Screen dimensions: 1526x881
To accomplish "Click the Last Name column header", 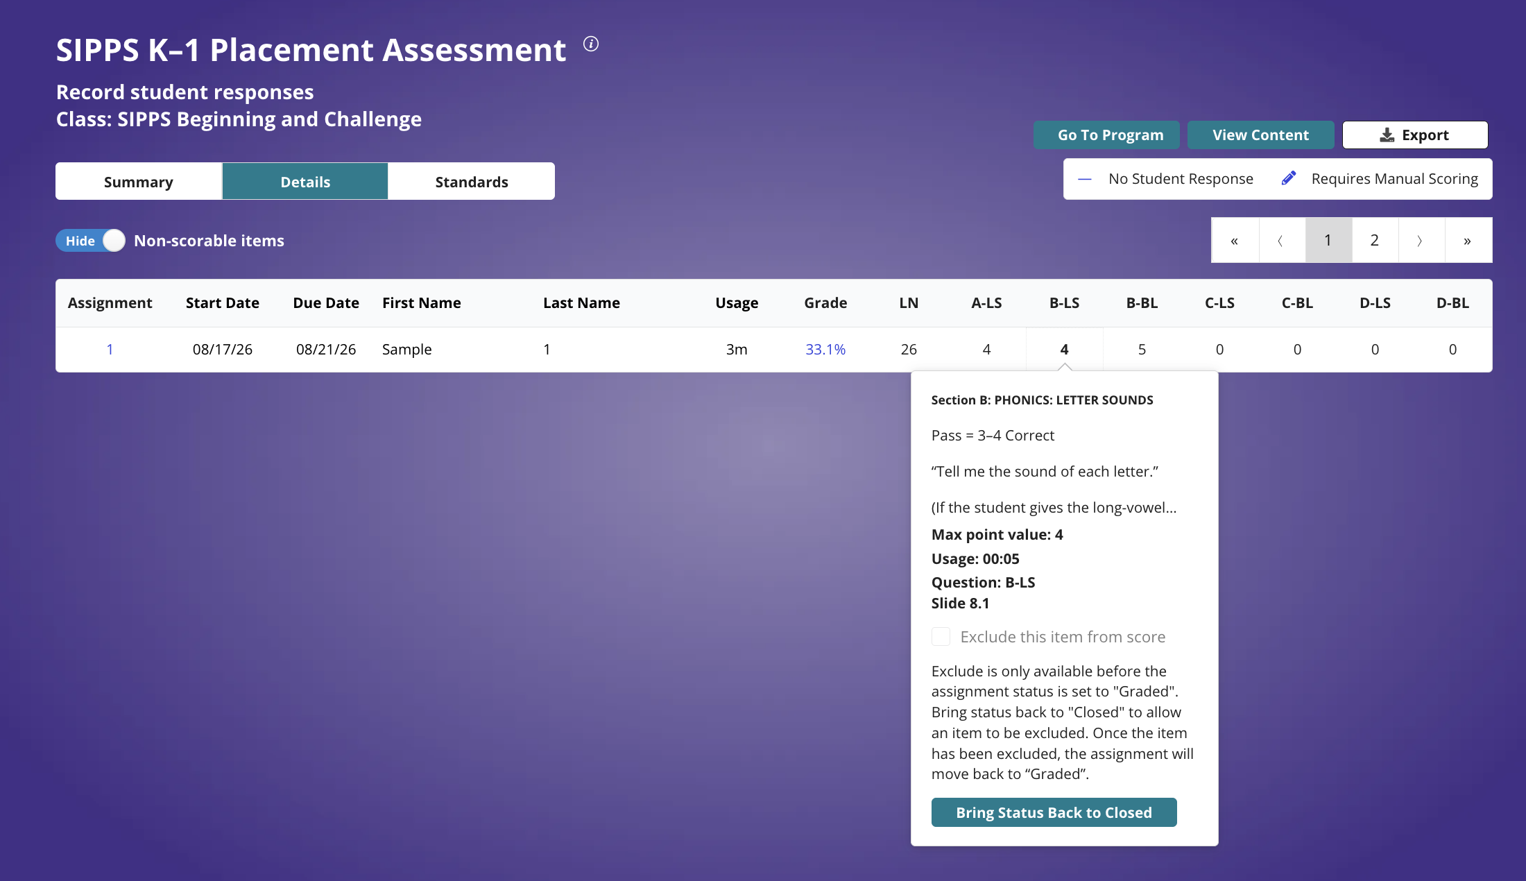I will 581,303.
